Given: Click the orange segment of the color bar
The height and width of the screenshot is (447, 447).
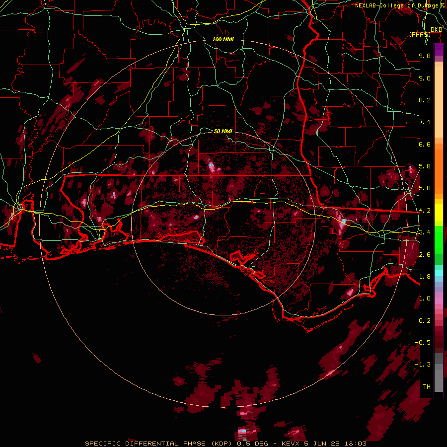Looking at the screenshot, I should 439,171.
